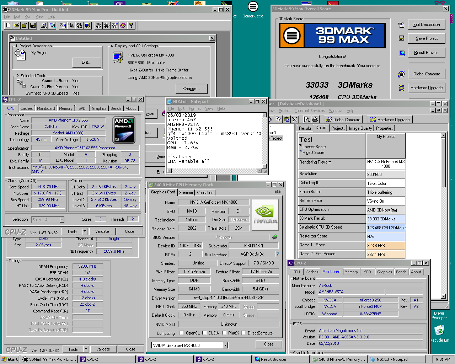Click the Select Tests checkmarks toolbar icon
The width and height of the screenshot is (455, 364).
point(71,25)
